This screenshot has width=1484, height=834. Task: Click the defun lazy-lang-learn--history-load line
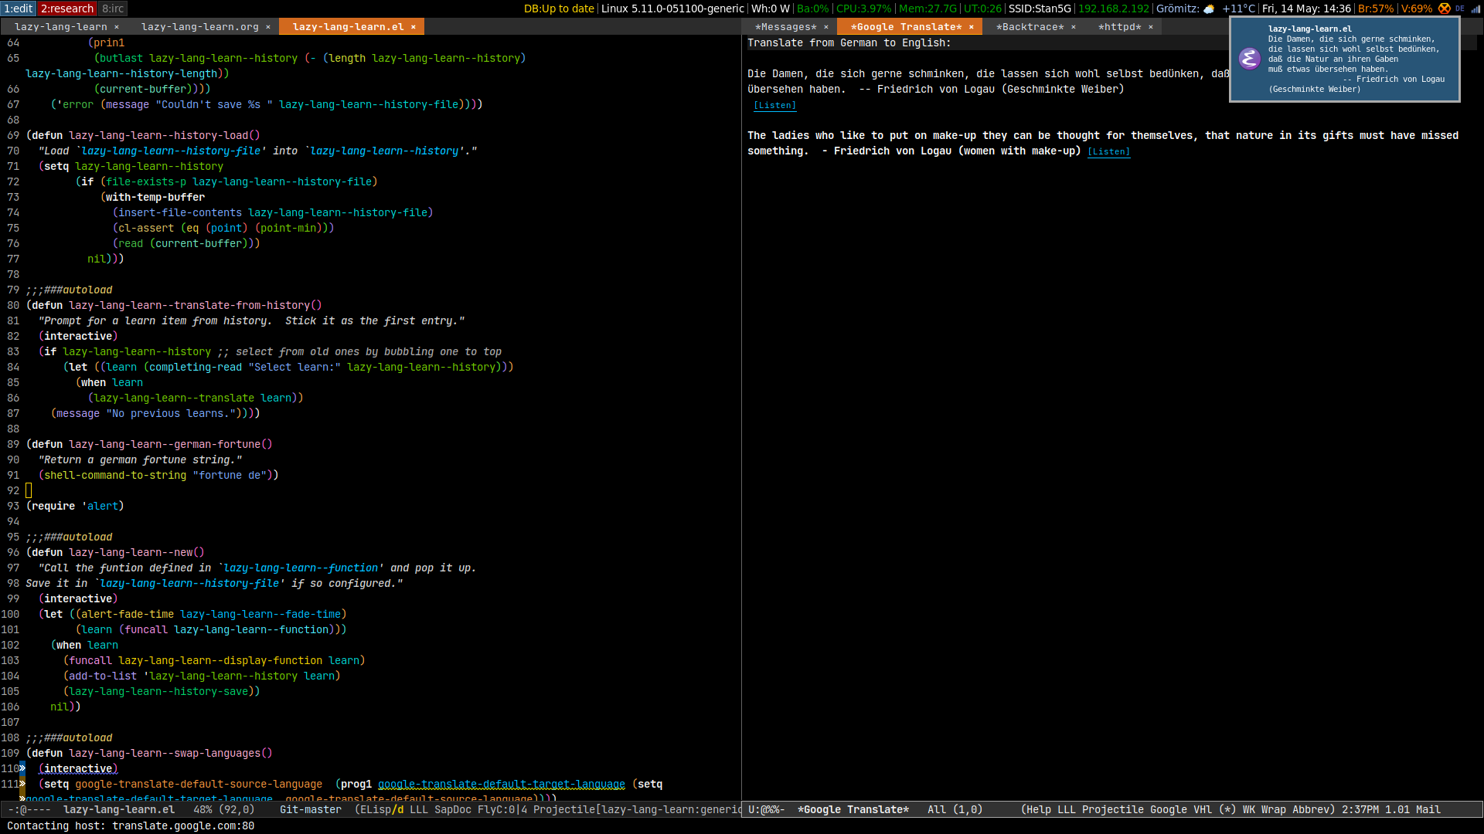point(143,135)
